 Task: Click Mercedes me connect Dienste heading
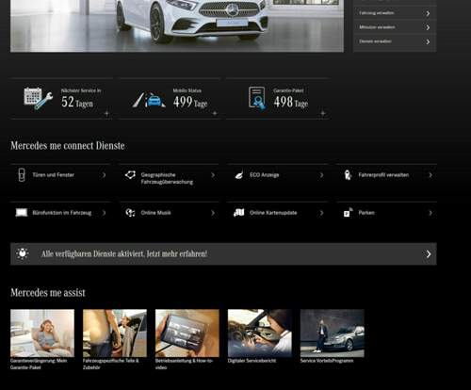coord(68,146)
